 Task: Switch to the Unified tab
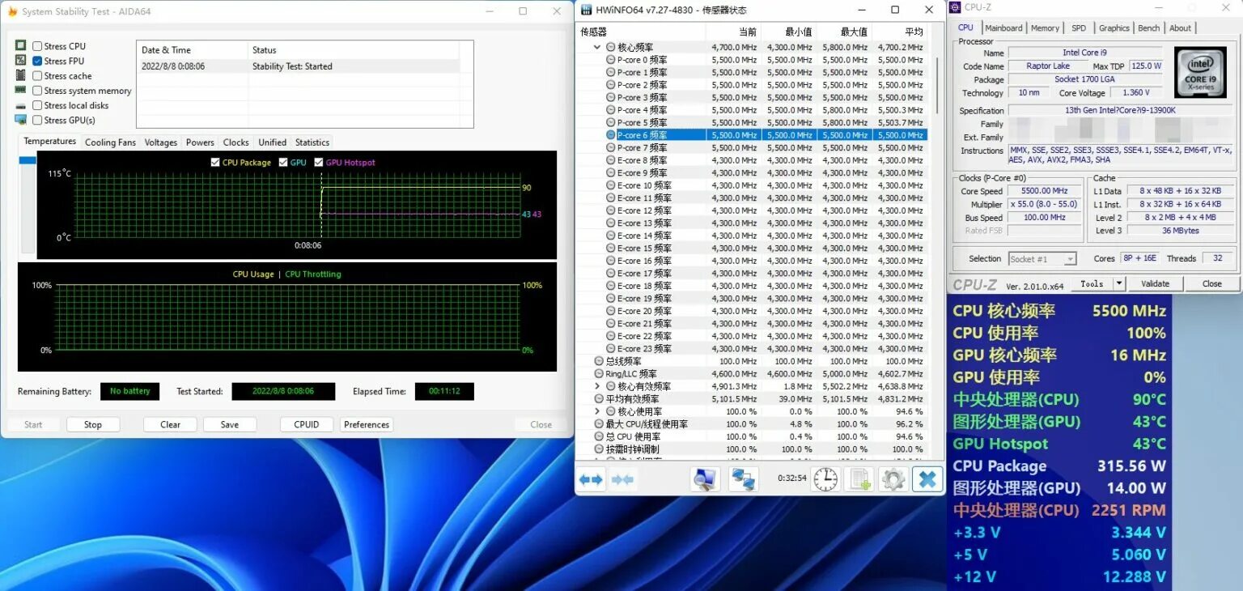pyautogui.click(x=272, y=142)
